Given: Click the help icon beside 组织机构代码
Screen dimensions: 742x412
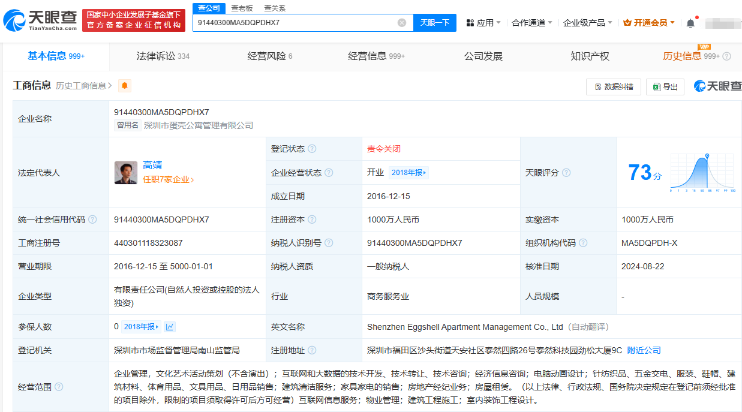Looking at the screenshot, I should [x=583, y=243].
